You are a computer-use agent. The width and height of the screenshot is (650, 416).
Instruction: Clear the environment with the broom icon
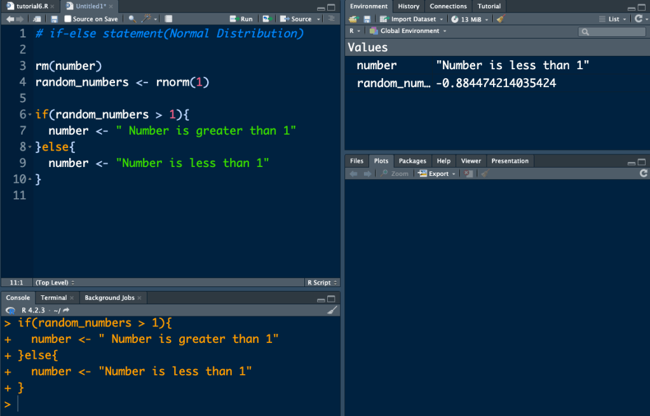(501, 19)
